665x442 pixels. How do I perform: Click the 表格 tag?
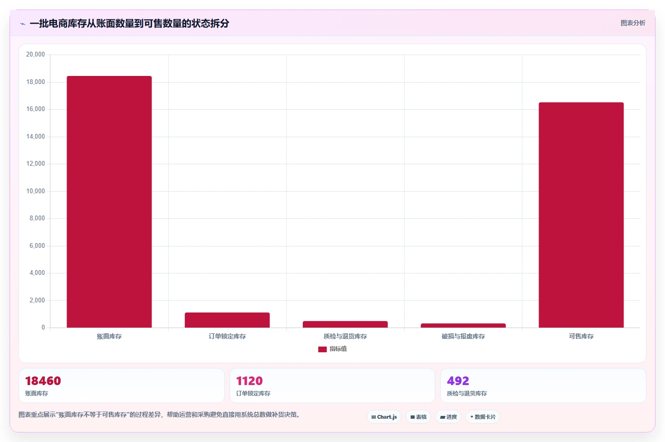coord(418,417)
